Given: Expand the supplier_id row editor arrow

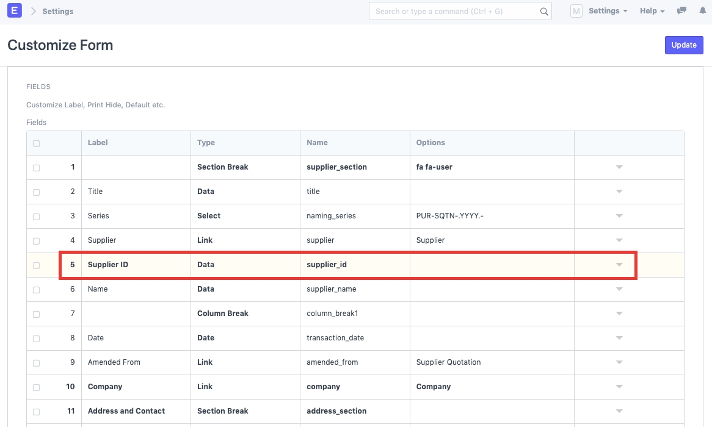Looking at the screenshot, I should pos(619,265).
